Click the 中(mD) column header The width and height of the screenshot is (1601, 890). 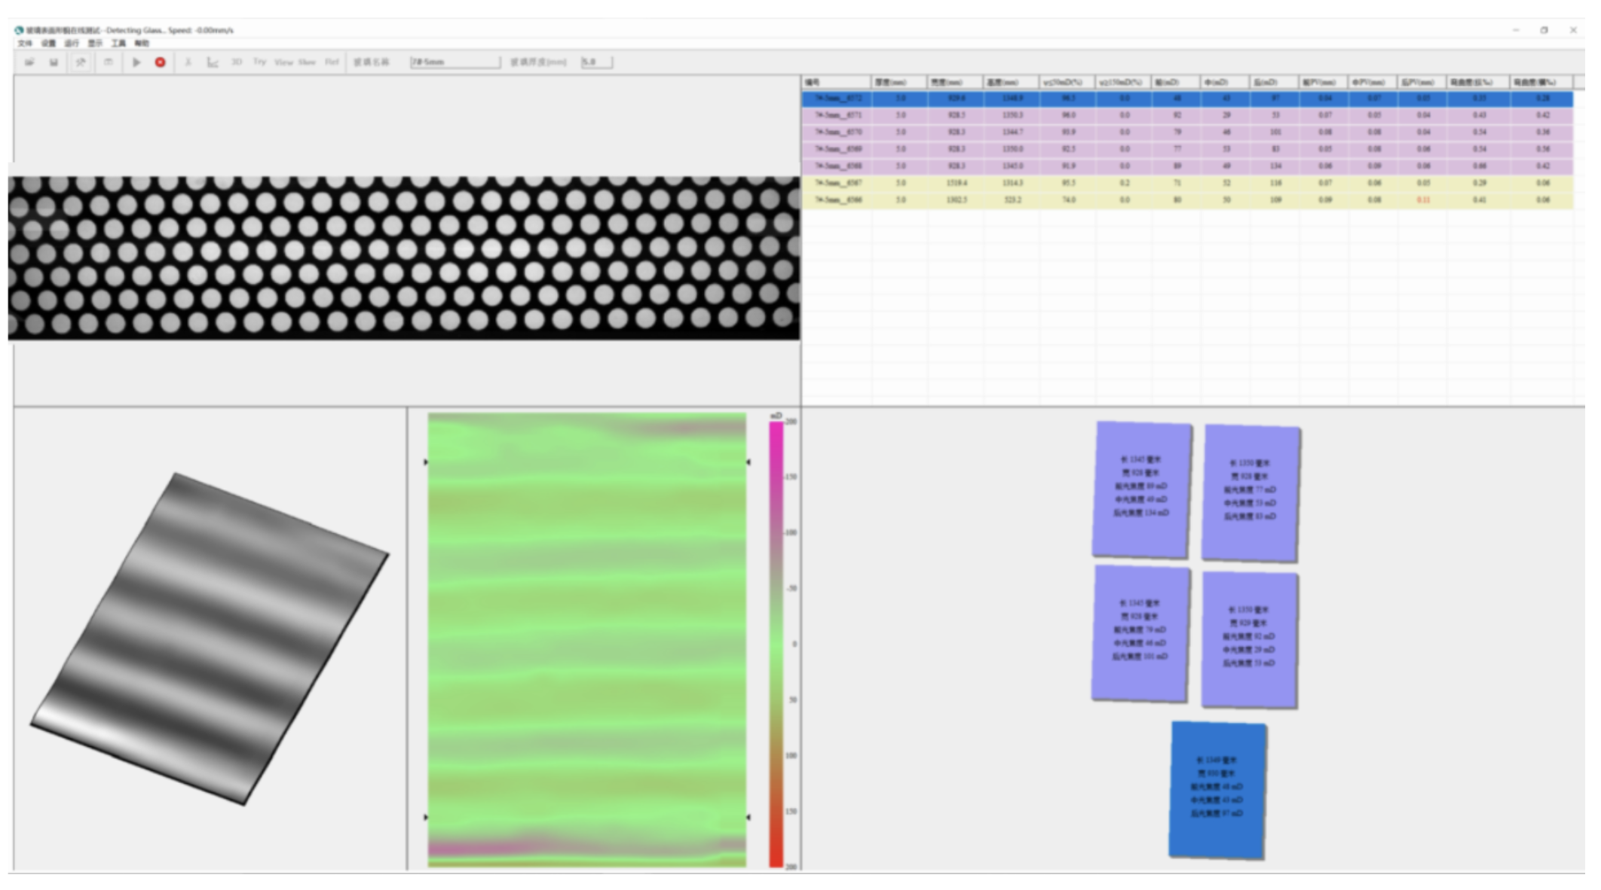(1226, 82)
